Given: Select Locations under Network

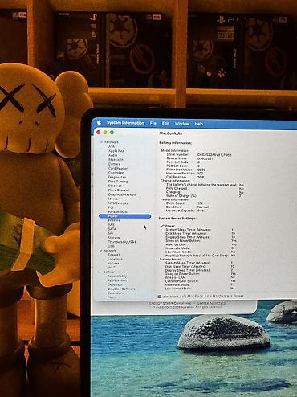Looking at the screenshot, I should [115, 259].
